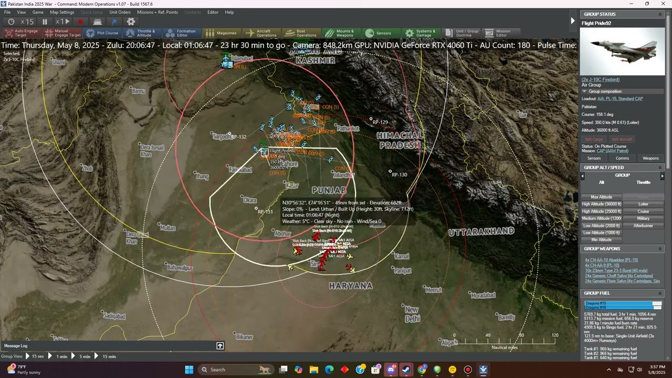Viewport: 672px width, 378px height.
Task: Open Aircraft Operations
Action: tap(261, 33)
